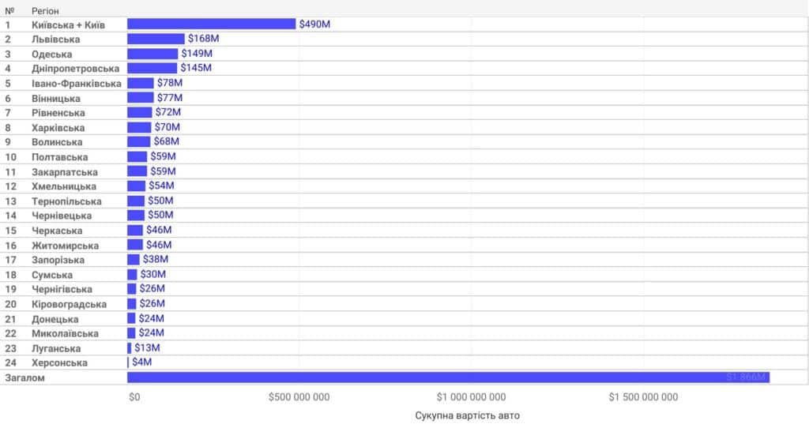
Task: Click the Запорізька $38M bar
Action: (134, 259)
